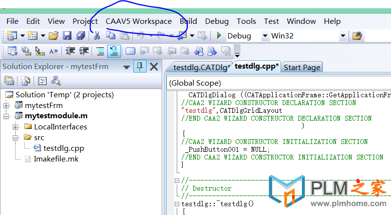Open the Solution Explorer window position dropdown
This screenshot has width=391, height=215.
[127, 67]
